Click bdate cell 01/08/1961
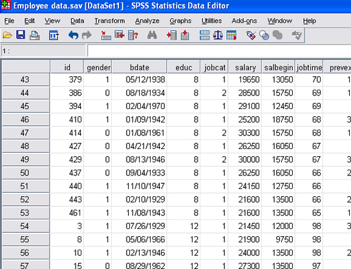Screen dimensions: 351x269 [139, 133]
